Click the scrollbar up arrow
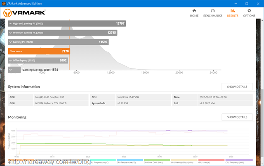 click(x=262, y=20)
